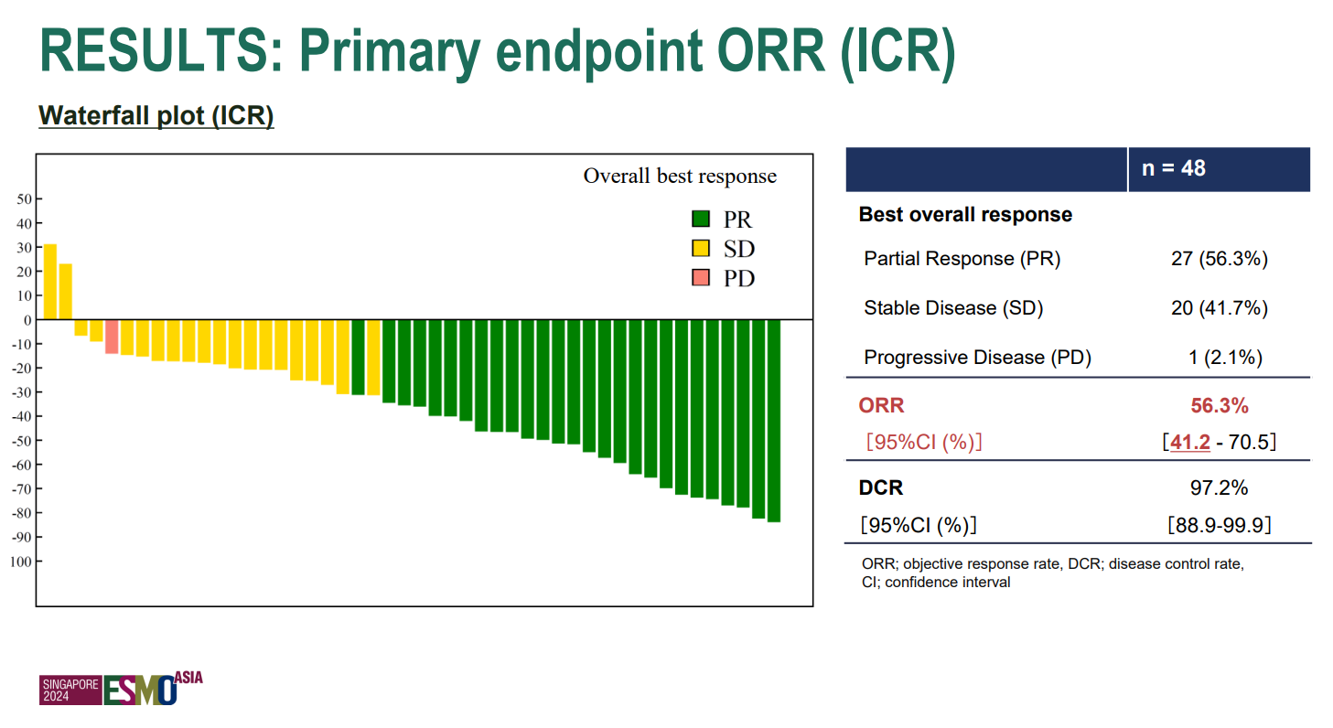This screenshot has width=1333, height=728.
Task: Click the 'Partial Response (PR)' label
Action: (962, 259)
